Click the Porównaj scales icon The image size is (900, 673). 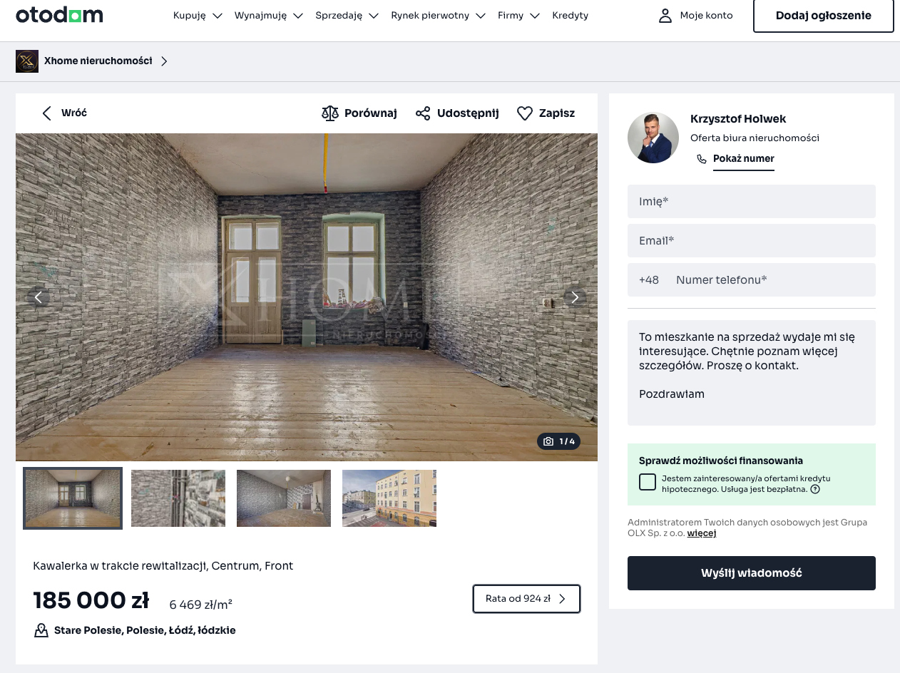pos(329,113)
